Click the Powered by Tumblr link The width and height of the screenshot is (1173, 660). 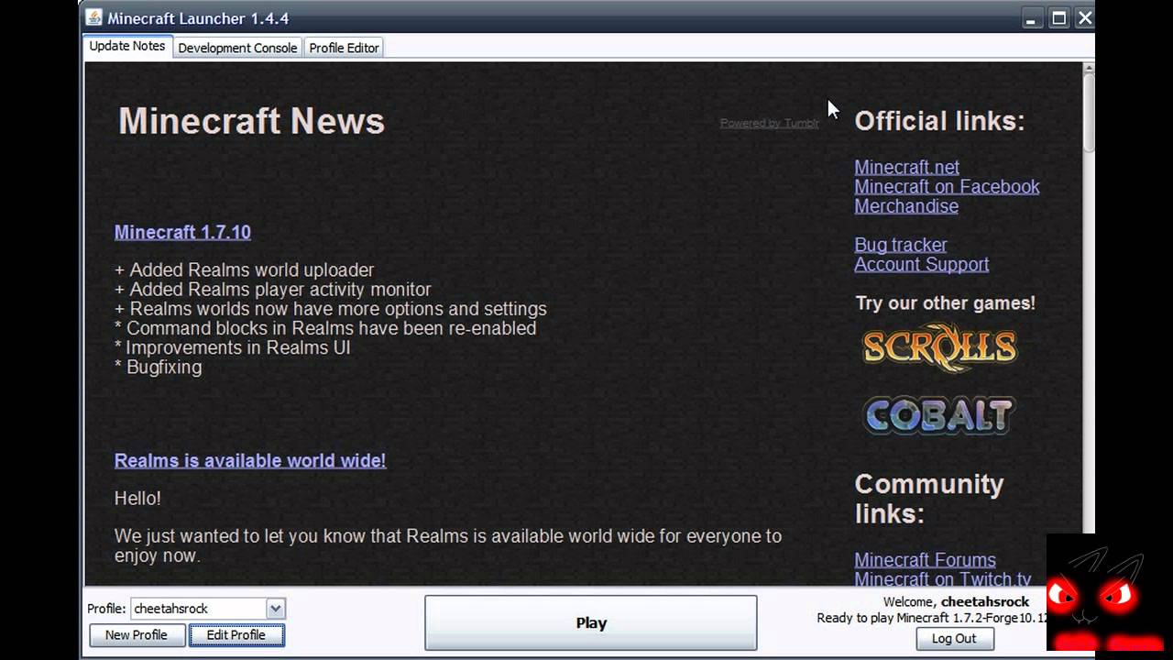click(x=770, y=123)
